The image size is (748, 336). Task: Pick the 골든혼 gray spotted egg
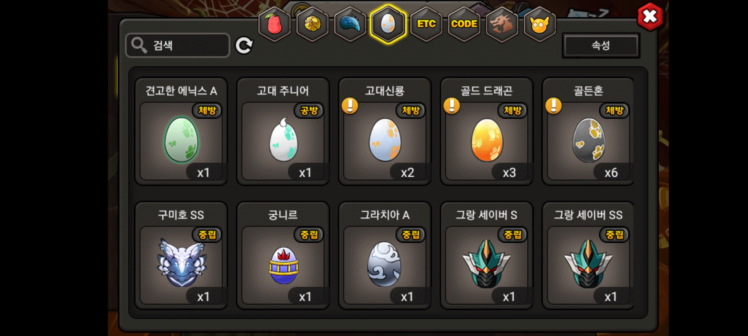pos(588,131)
